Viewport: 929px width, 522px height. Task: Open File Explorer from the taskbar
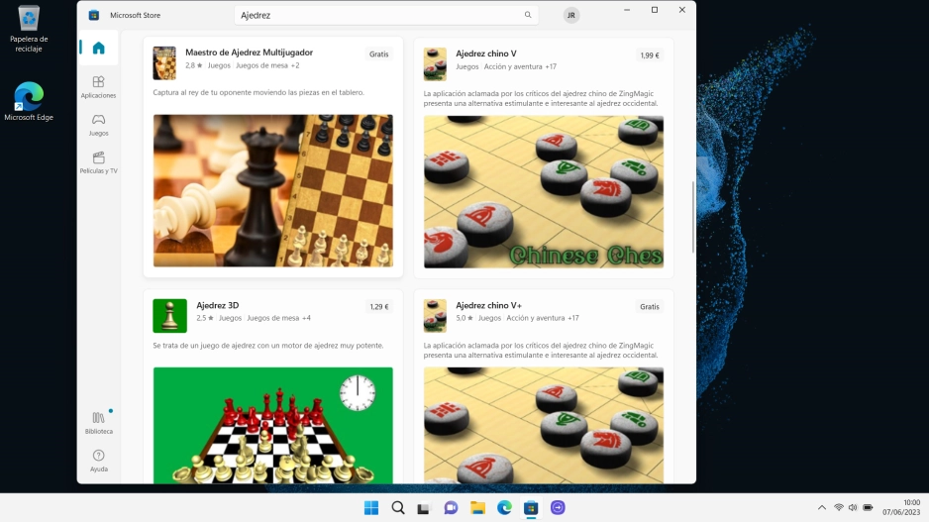[477, 508]
